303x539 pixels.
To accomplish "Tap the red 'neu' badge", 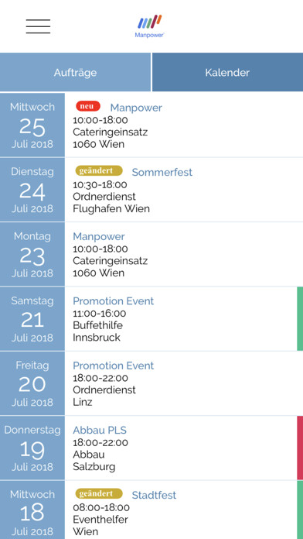I will click(88, 106).
